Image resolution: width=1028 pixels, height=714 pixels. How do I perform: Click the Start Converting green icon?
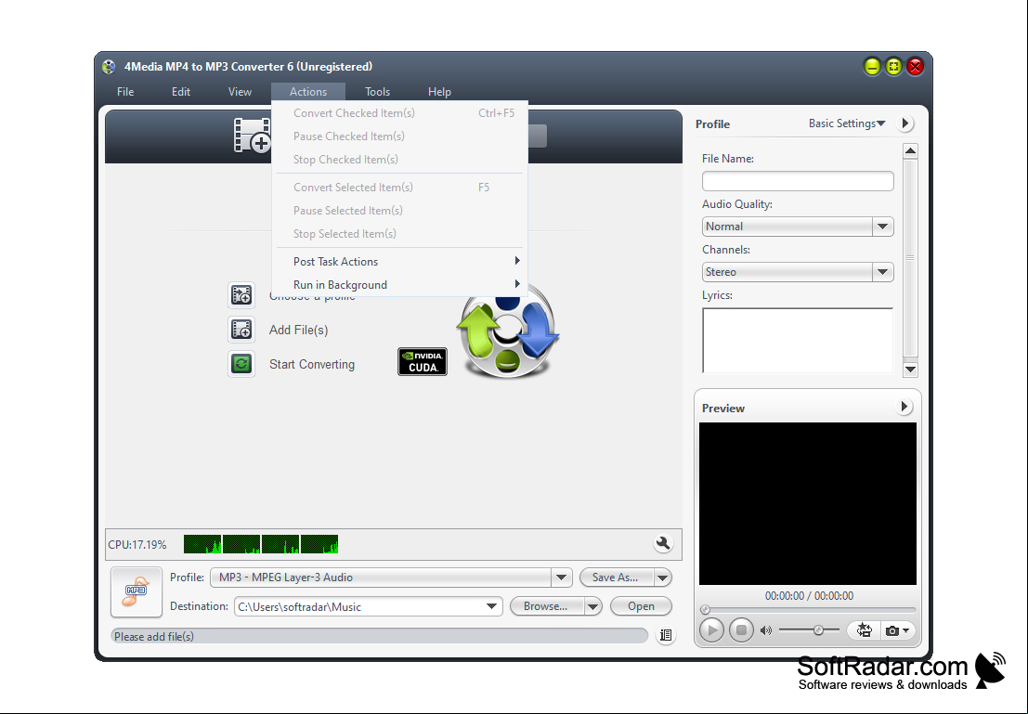click(241, 364)
